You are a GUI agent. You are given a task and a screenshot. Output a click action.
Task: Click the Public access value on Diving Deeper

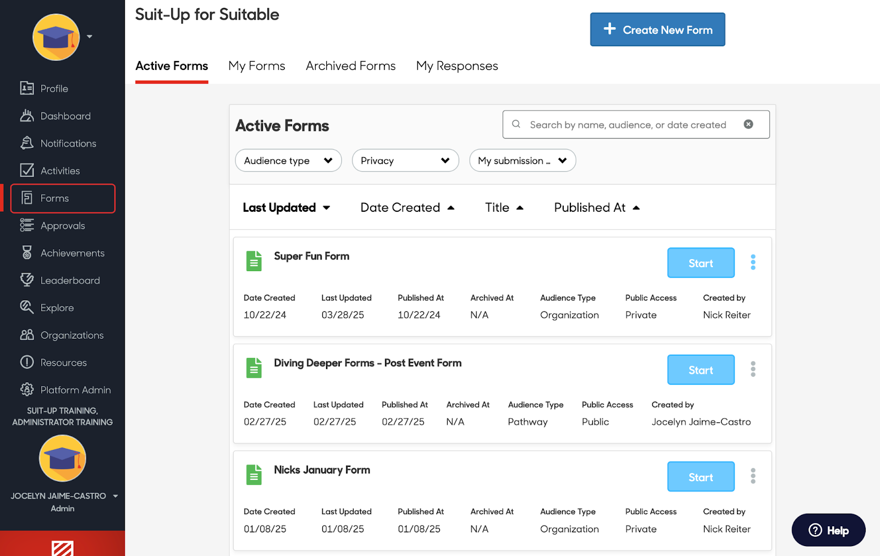coord(595,422)
